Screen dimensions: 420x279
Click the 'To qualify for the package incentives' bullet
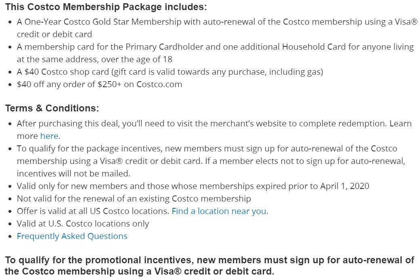[211, 161]
